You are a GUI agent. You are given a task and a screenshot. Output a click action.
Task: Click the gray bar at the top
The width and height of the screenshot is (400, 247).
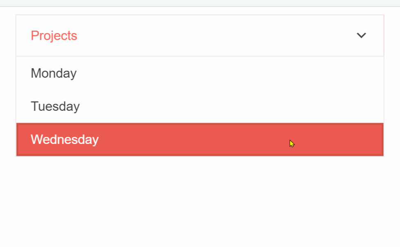(x=200, y=4)
